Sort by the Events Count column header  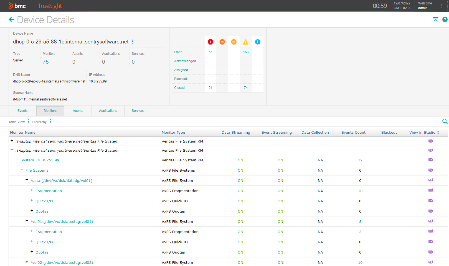coord(353,133)
